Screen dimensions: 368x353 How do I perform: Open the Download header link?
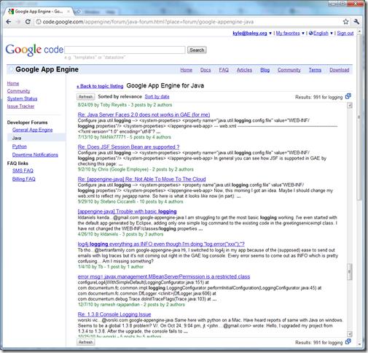340,70
